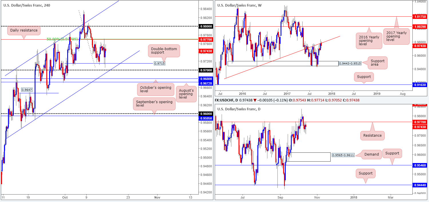
Task: Click the "2019" label on weekly time axis
Action: (x=377, y=94)
